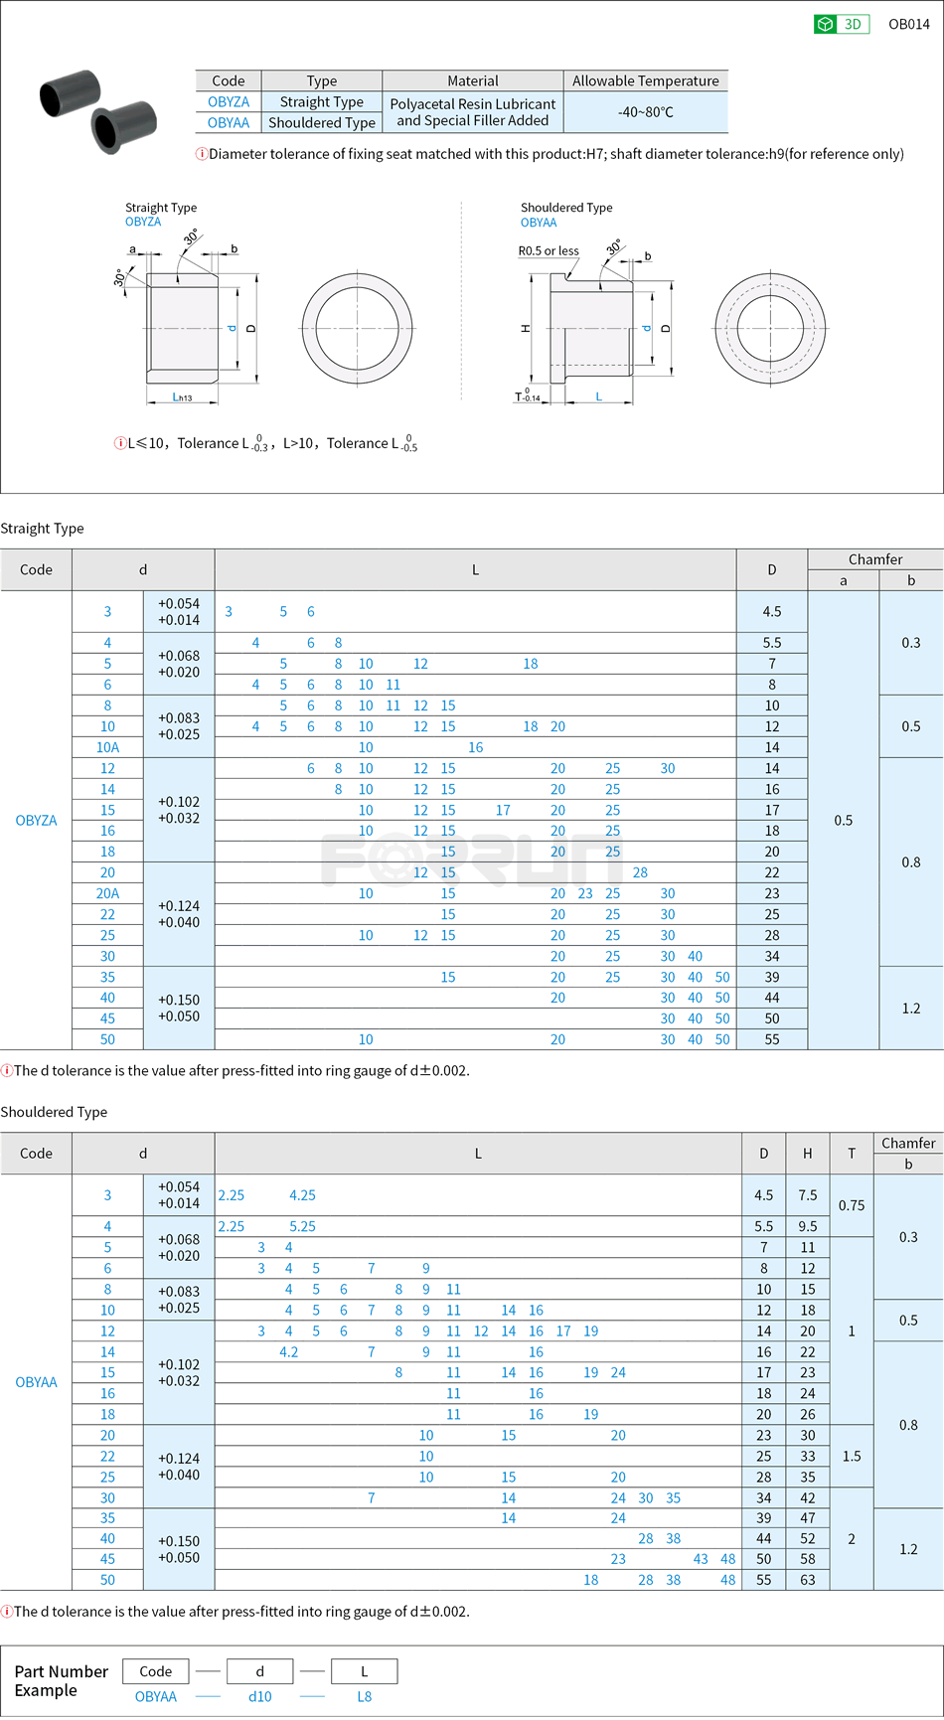Select L value 16 in the Straight Type 10A row
Image resolution: width=944 pixels, height=1720 pixels.
pos(476,747)
